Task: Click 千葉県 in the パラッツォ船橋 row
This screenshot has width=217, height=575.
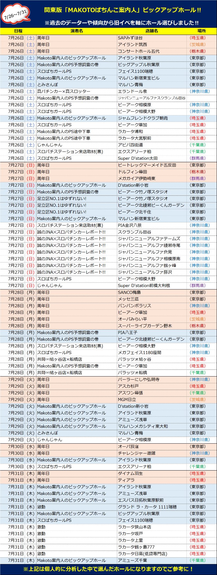Action: 198,373
